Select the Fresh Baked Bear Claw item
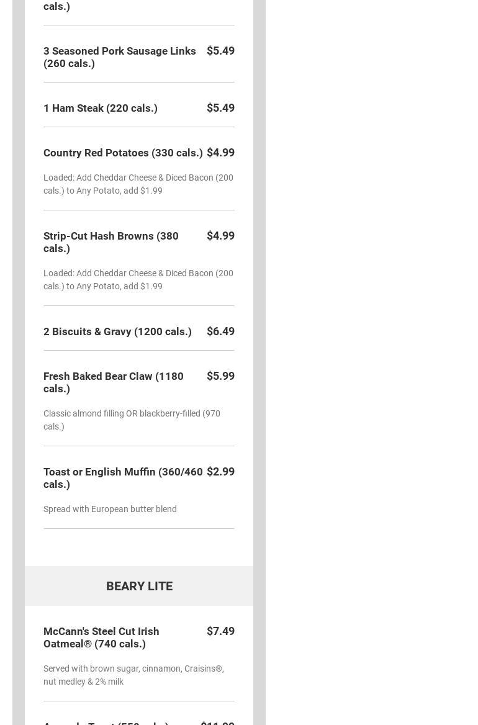Viewport: 478px width, 725px height. [x=113, y=382]
